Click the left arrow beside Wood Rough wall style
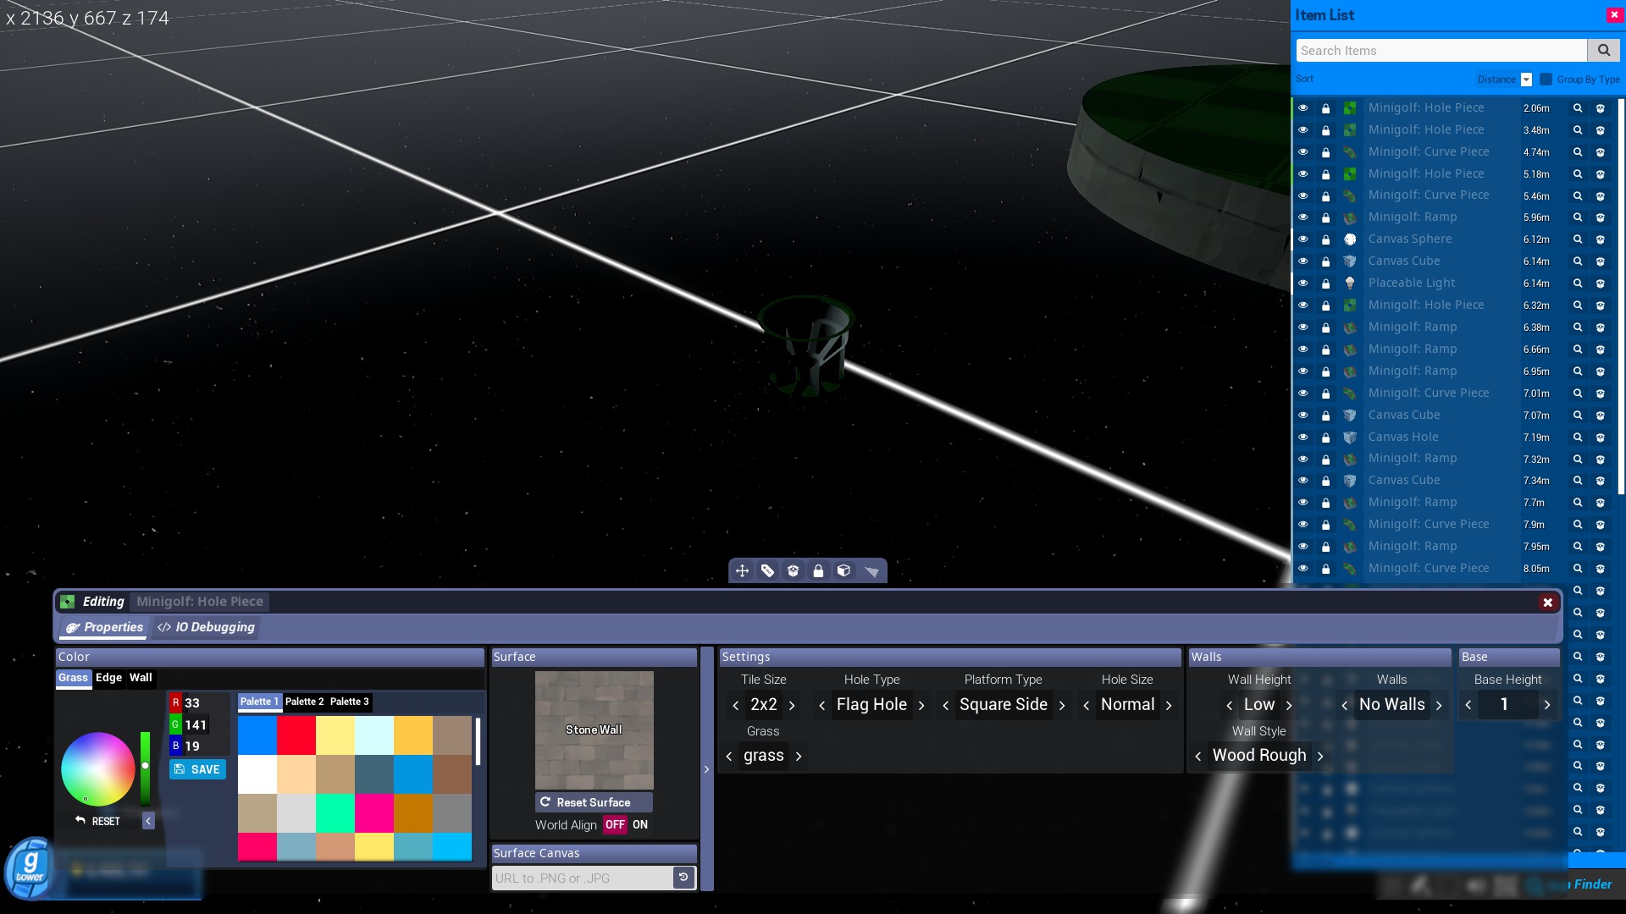This screenshot has height=914, width=1626. [x=1197, y=756]
